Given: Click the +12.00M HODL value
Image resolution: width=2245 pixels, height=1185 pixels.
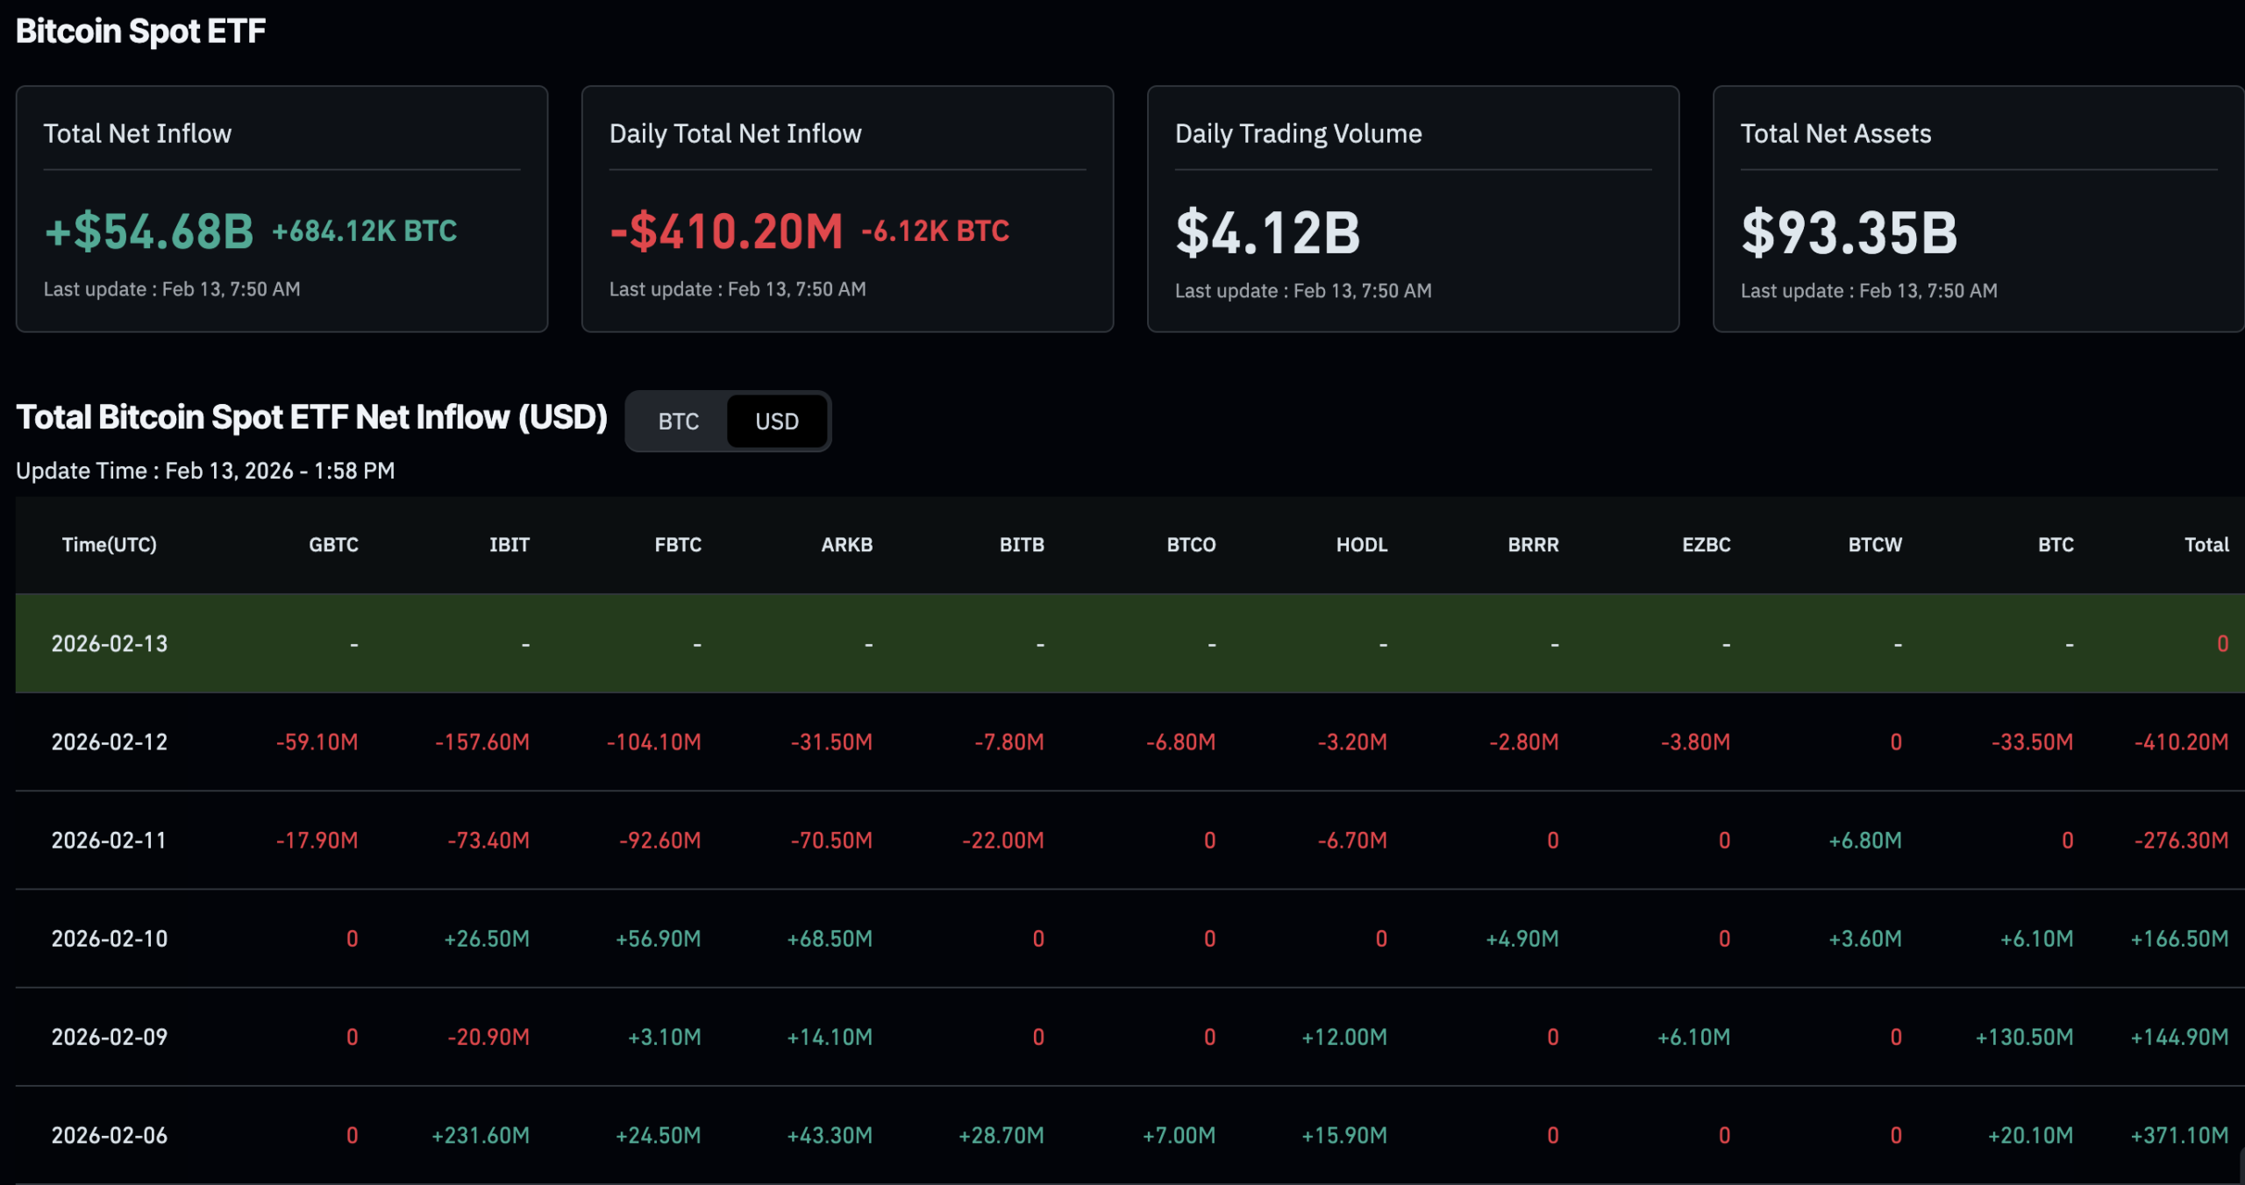Looking at the screenshot, I should (1344, 1036).
